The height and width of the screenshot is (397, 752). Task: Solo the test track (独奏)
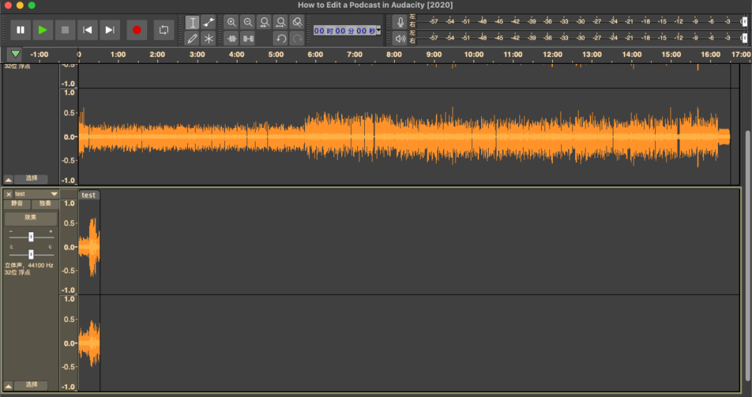coord(45,204)
